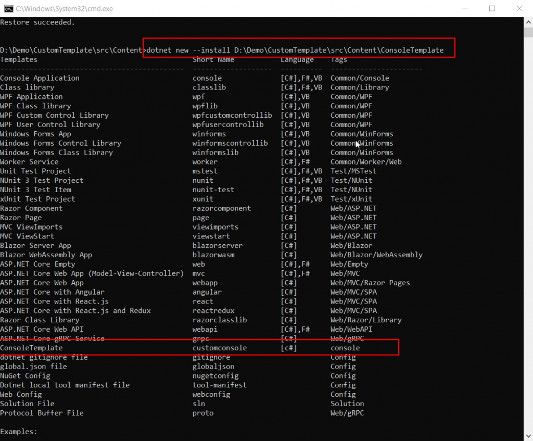Click 'global.json file' template name
Viewport: 533px width, 441px height.
pyautogui.click(x=33, y=367)
